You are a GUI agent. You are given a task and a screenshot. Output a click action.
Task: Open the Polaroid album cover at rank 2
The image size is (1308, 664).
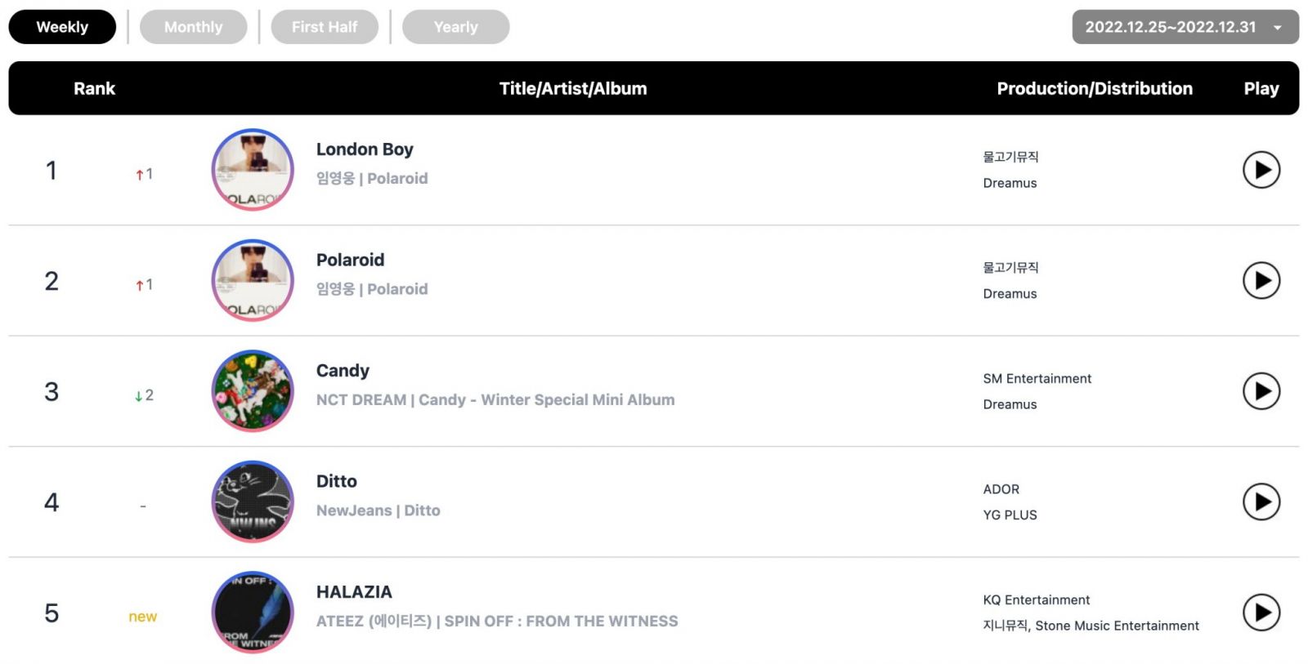coord(253,281)
